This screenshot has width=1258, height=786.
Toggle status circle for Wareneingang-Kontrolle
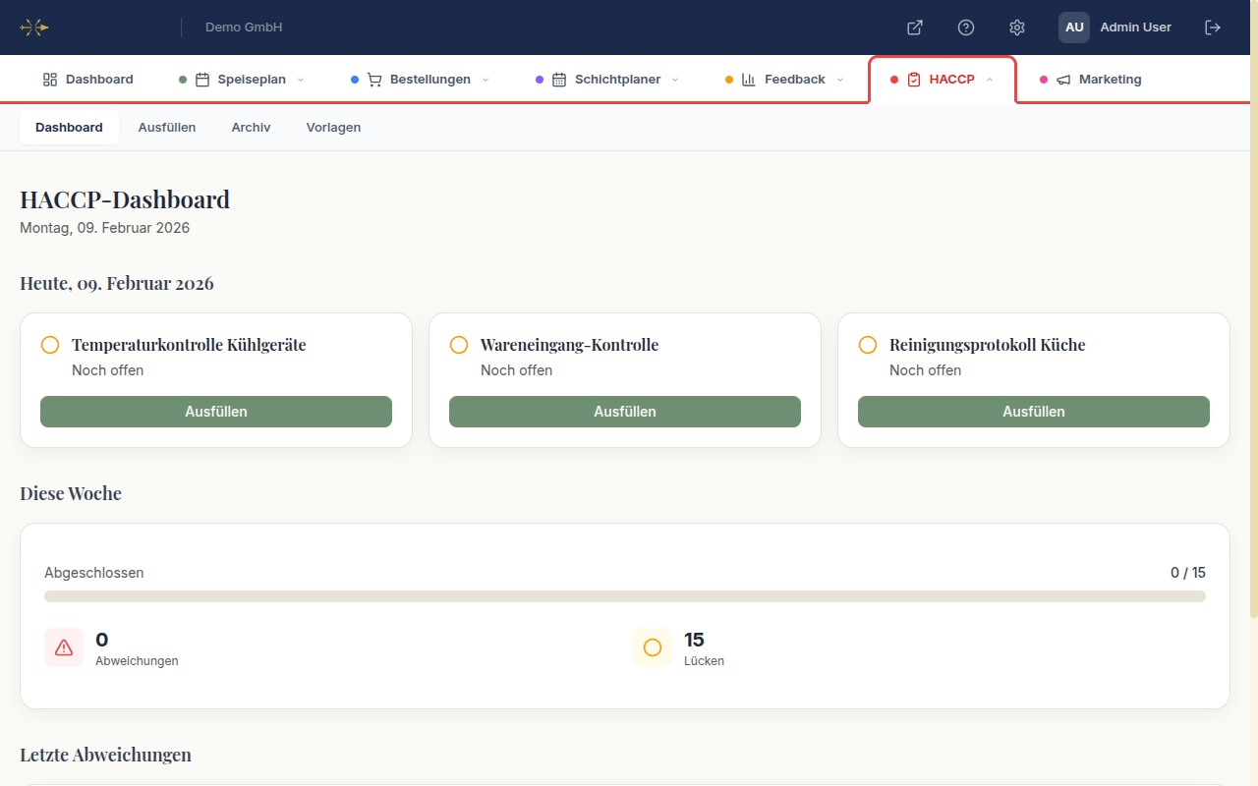[459, 345]
